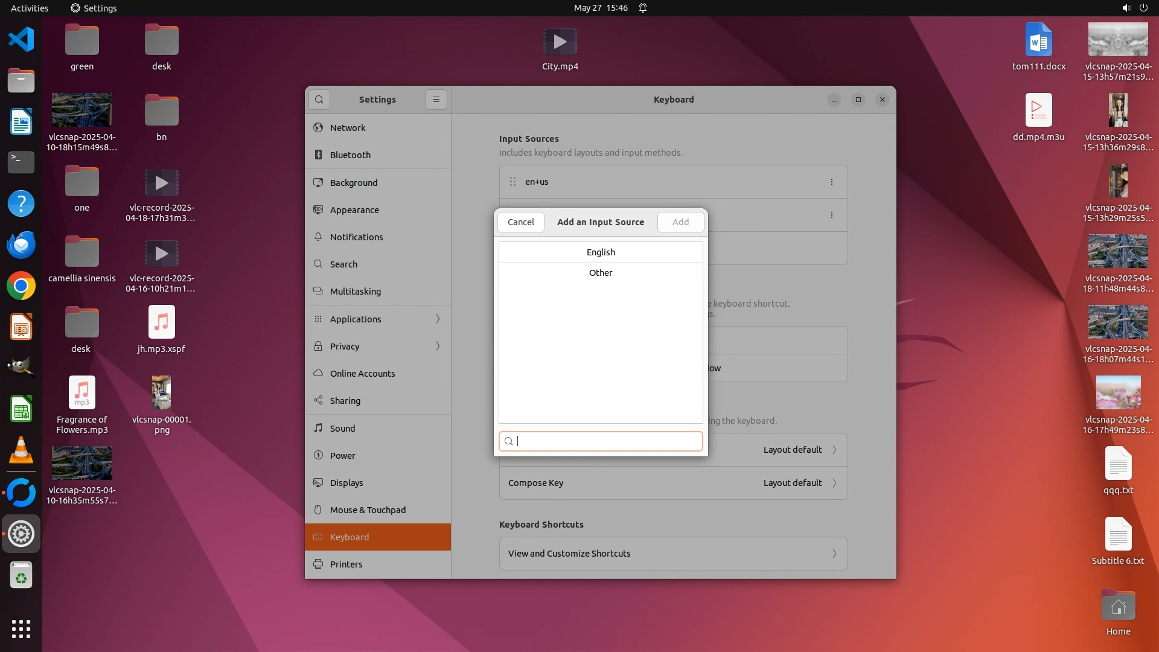Launch VLC from the dock
This screenshot has height=652, width=1159.
pyautogui.click(x=21, y=450)
